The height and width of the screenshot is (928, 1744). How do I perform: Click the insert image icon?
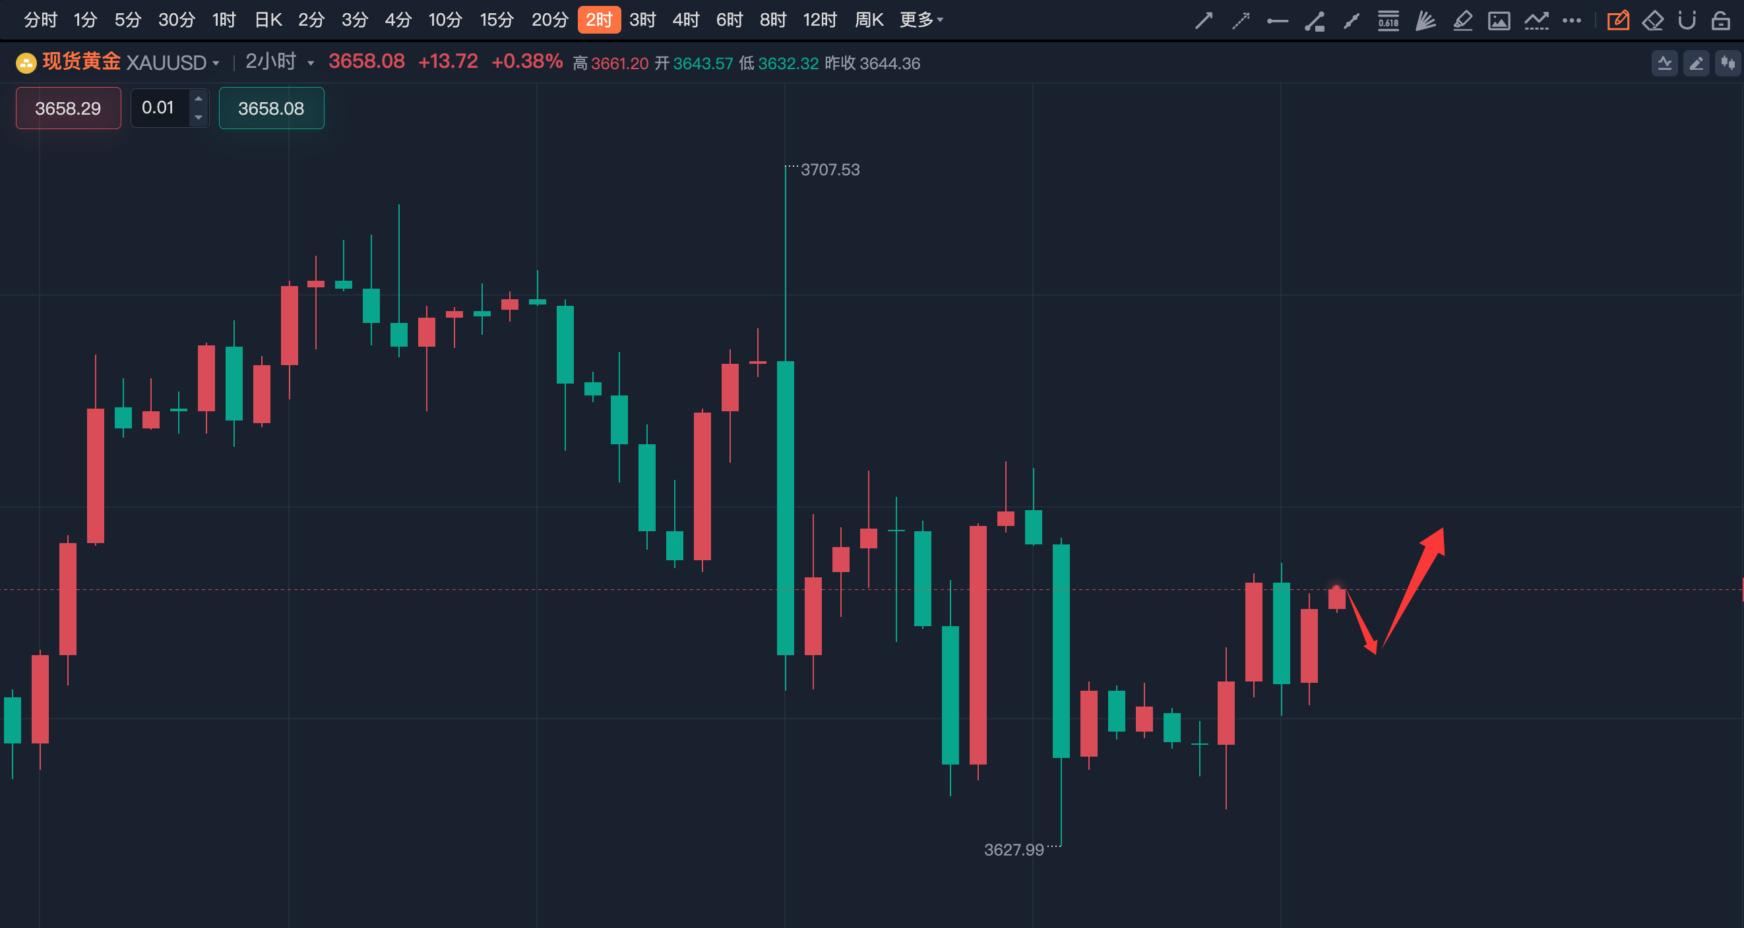click(x=1499, y=21)
